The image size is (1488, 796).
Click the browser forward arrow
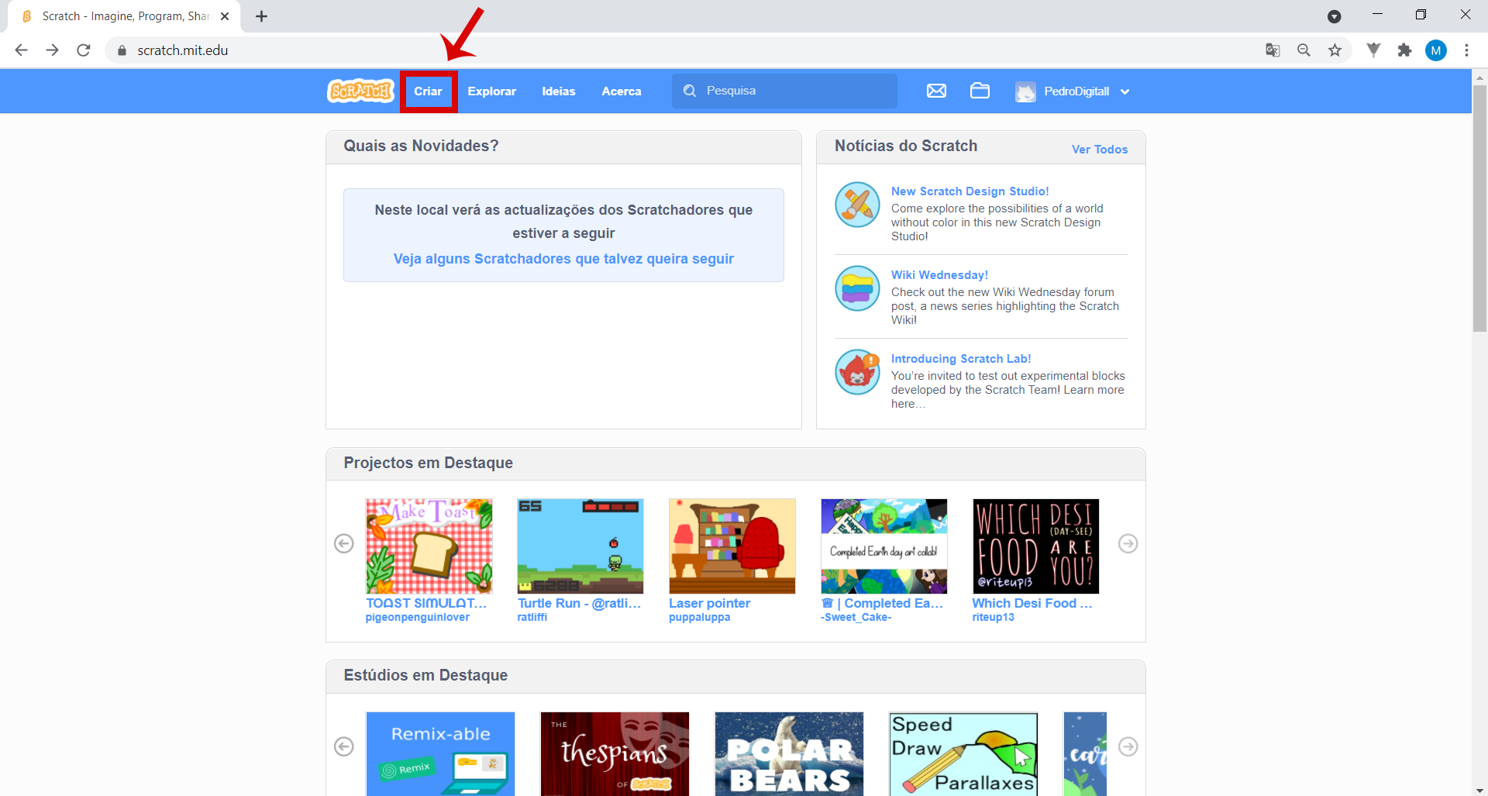pos(52,50)
